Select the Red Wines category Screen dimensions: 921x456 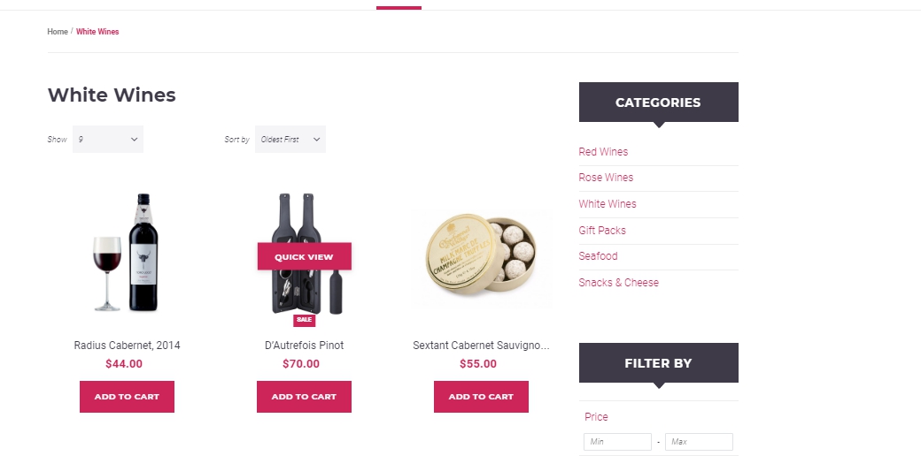(603, 152)
